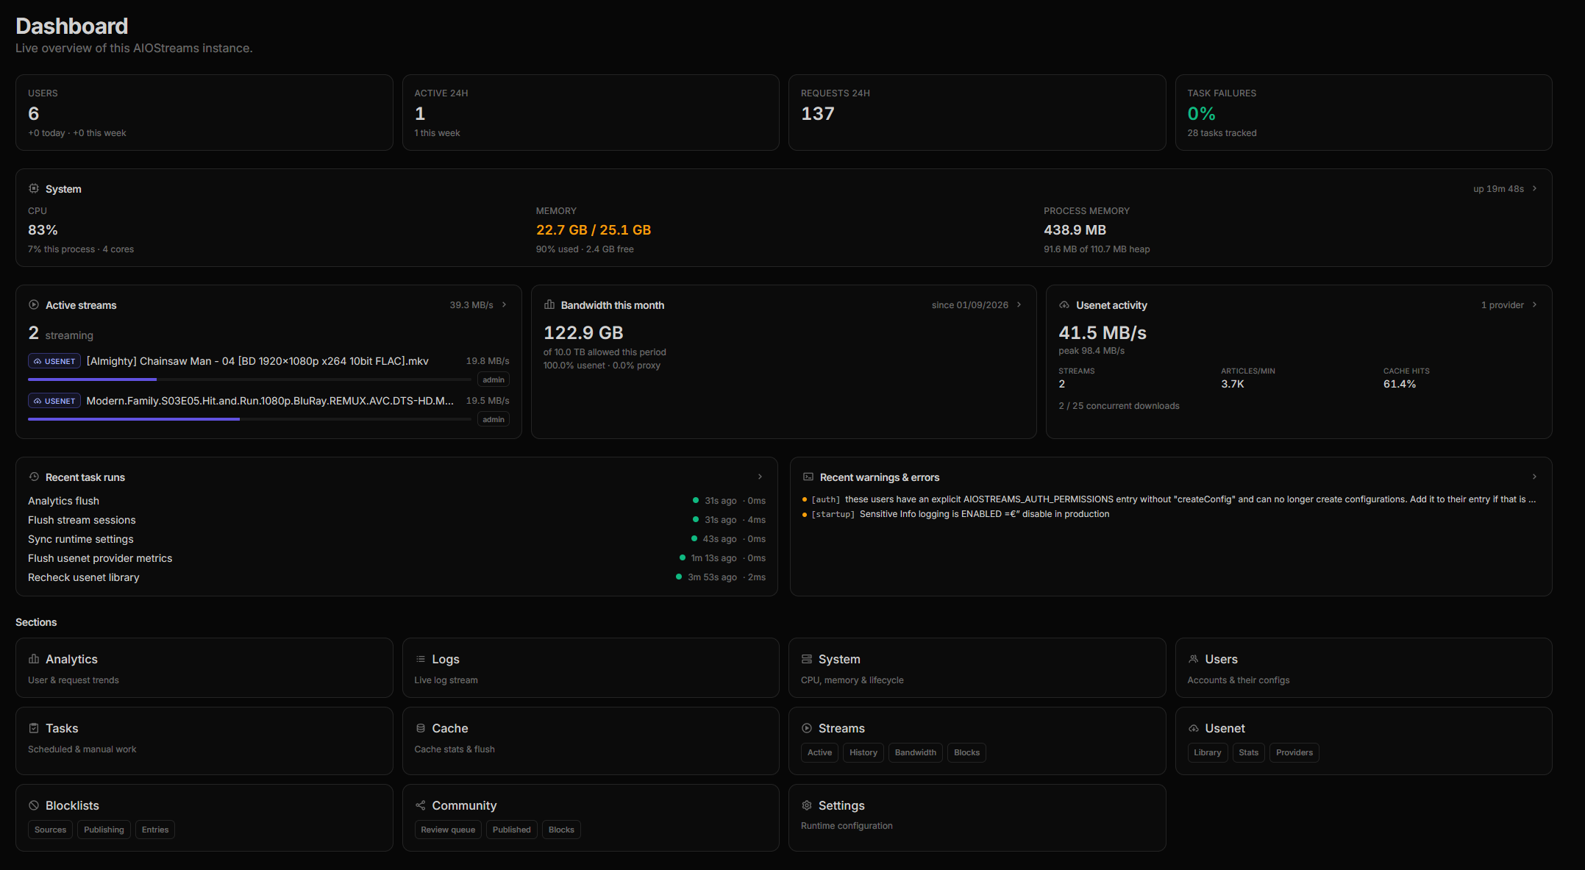
Task: Expand Recent task runs chevron
Action: tap(761, 477)
